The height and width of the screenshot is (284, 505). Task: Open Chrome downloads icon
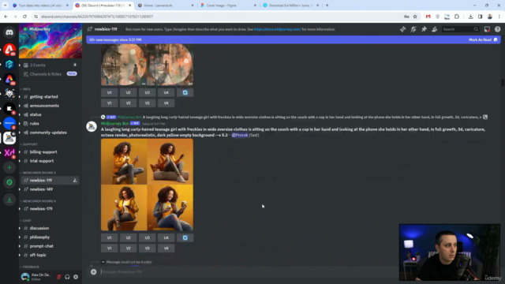point(470,17)
